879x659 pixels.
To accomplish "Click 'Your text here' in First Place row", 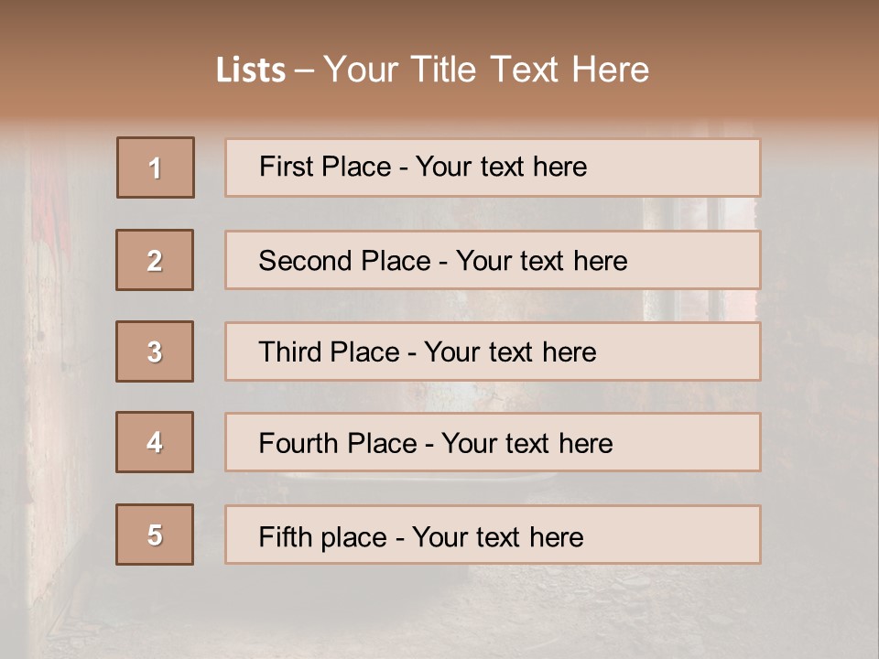I will [x=501, y=167].
